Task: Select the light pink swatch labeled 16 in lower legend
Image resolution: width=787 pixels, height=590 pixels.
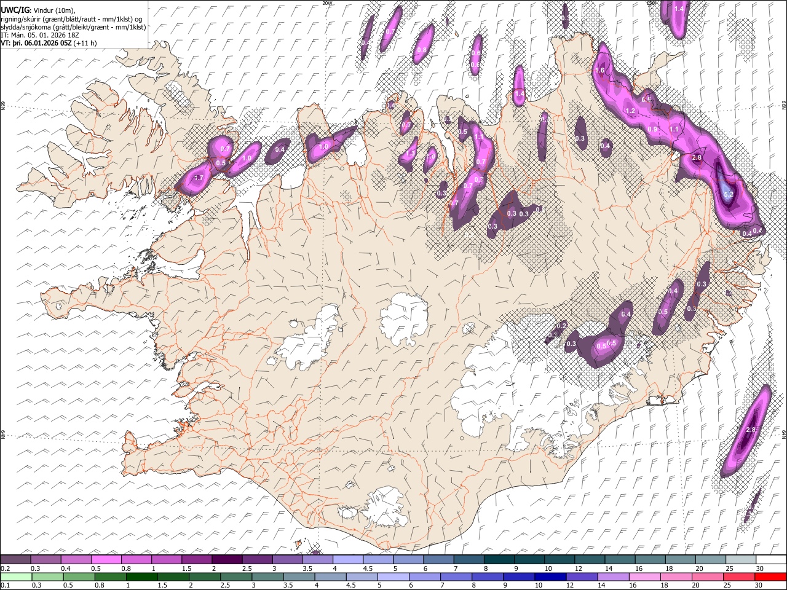Action: tap(644, 577)
